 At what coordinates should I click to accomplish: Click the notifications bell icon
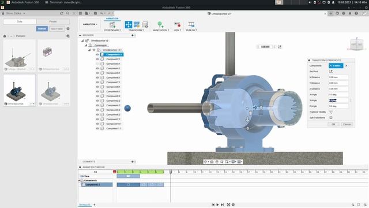(x=350, y=13)
